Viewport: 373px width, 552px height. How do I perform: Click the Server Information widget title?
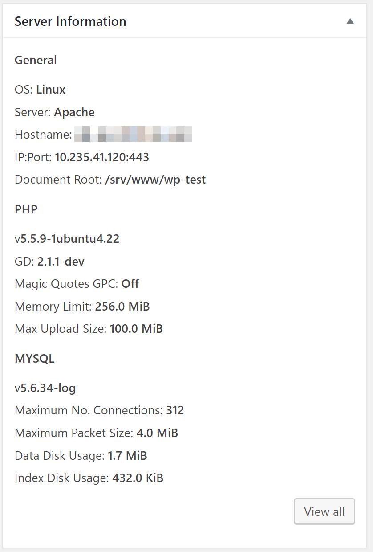(x=70, y=21)
